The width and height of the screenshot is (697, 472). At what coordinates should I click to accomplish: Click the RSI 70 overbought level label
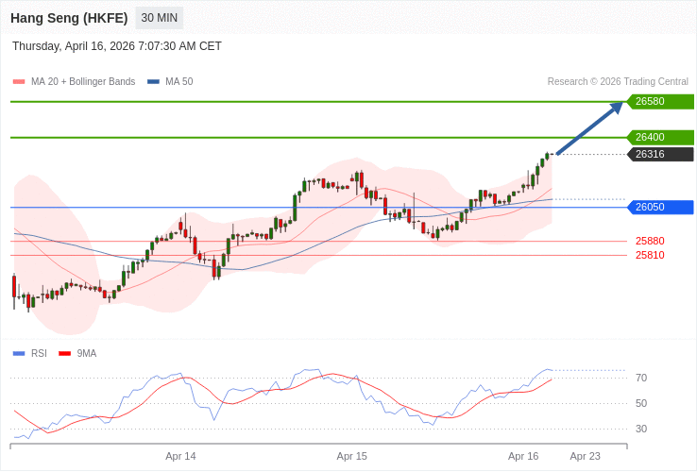(641, 379)
